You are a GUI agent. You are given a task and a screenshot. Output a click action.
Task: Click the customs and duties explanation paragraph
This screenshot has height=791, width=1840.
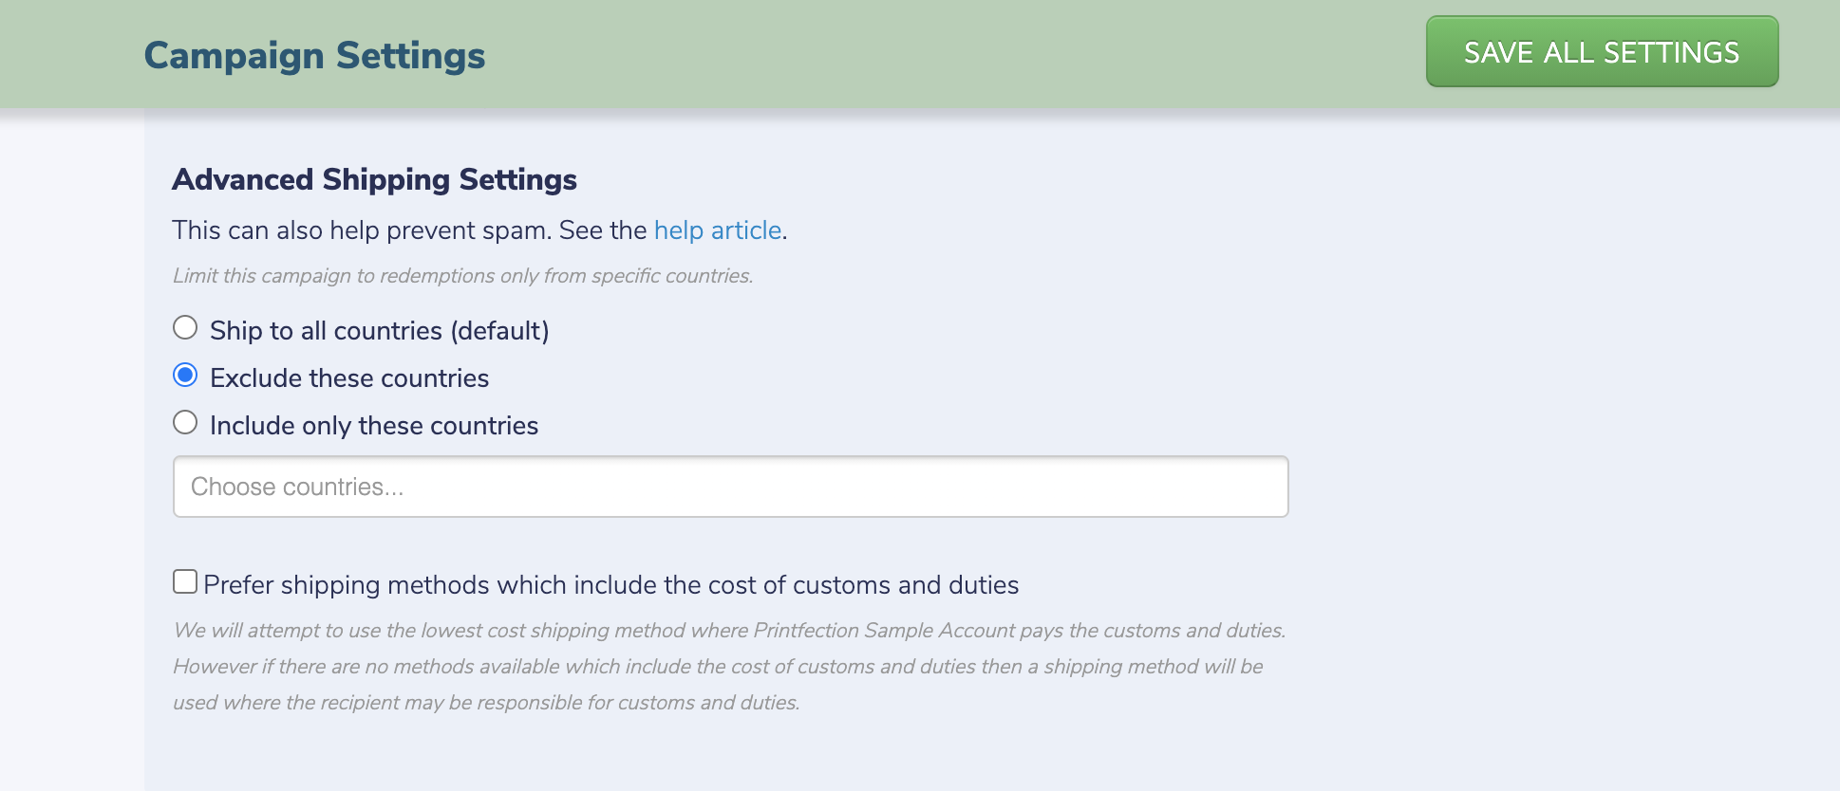[731, 666]
